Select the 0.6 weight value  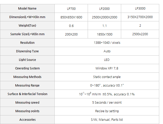coord(71,26)
